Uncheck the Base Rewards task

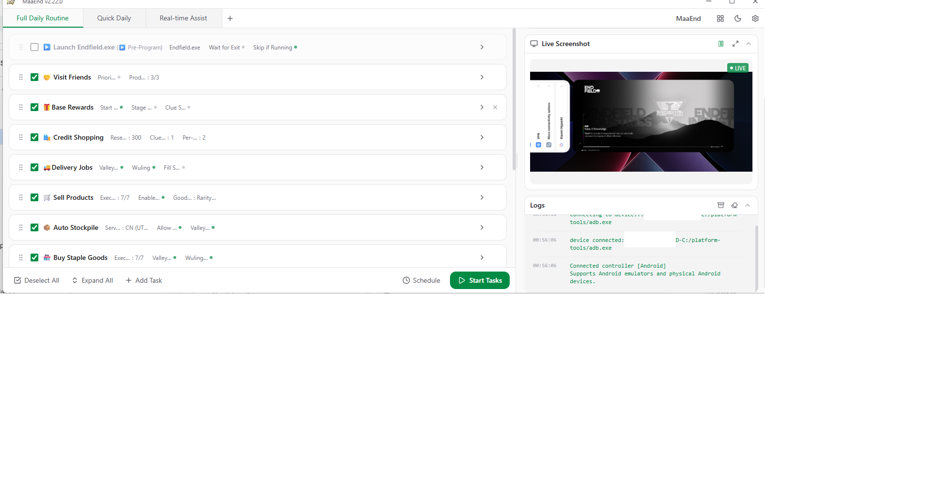pyautogui.click(x=34, y=107)
